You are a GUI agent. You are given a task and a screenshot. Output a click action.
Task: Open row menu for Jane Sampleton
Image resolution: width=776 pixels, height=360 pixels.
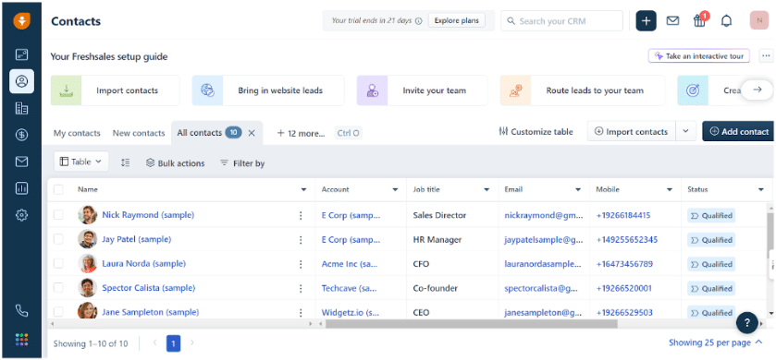tap(300, 313)
